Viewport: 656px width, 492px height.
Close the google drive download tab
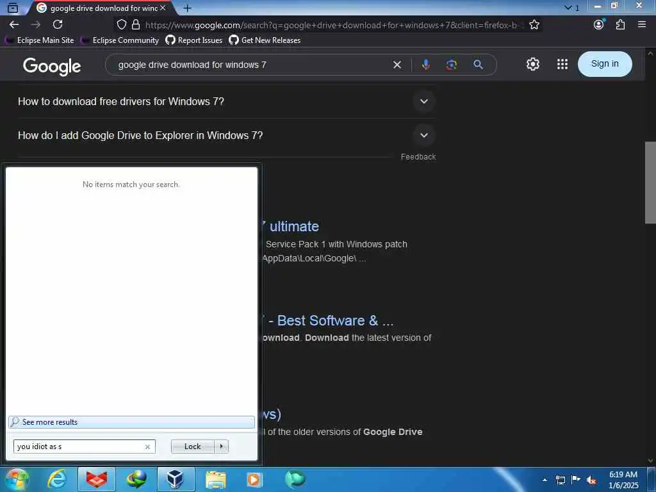point(163,8)
